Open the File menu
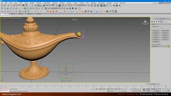The width and height of the screenshot is (171, 96). point(2,3)
